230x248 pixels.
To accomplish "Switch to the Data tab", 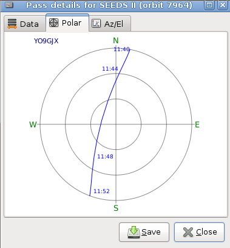I will [24, 24].
